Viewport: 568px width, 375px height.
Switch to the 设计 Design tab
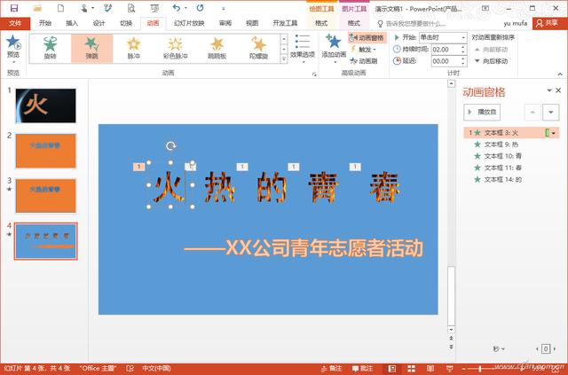coord(99,23)
